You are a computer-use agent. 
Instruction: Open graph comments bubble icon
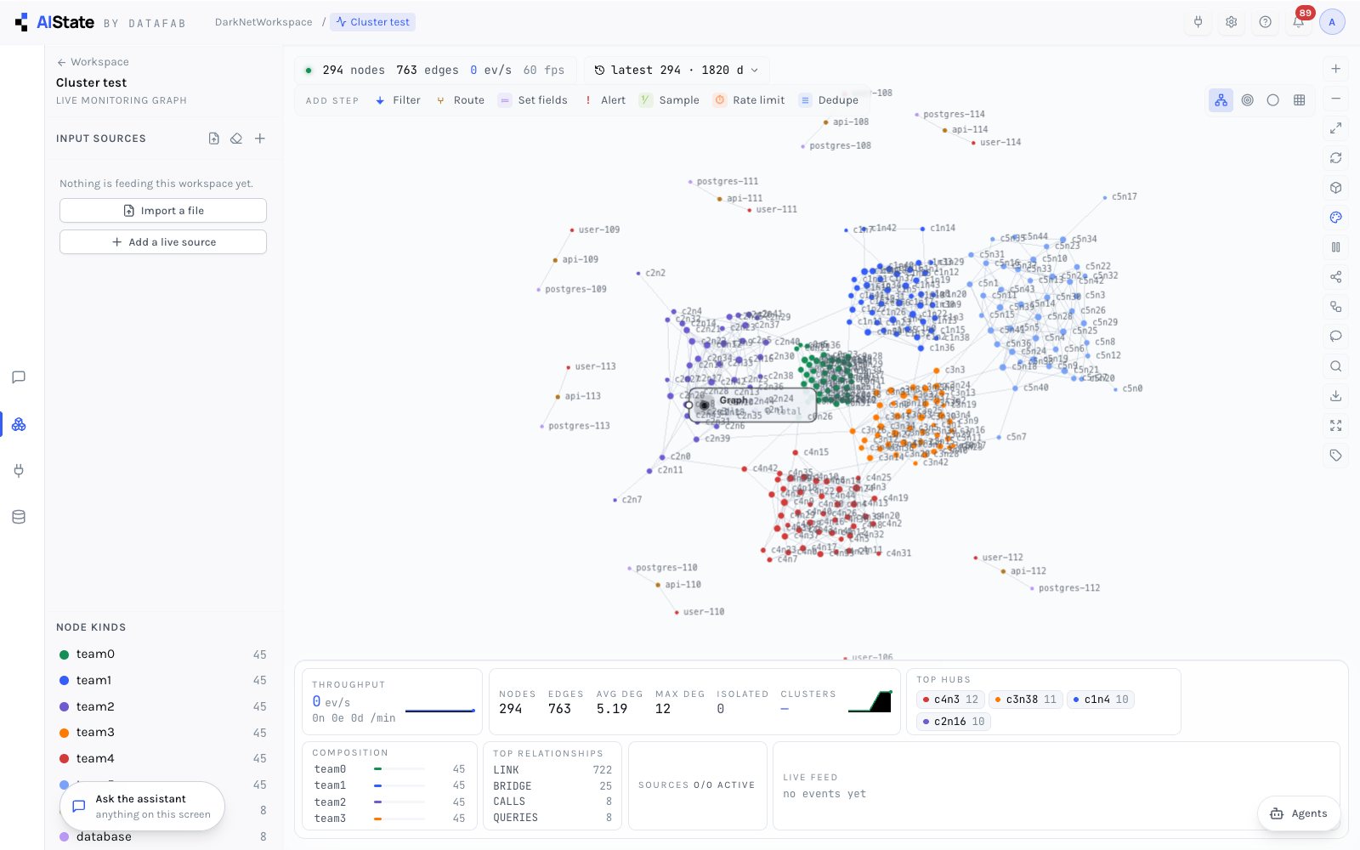[1335, 337]
